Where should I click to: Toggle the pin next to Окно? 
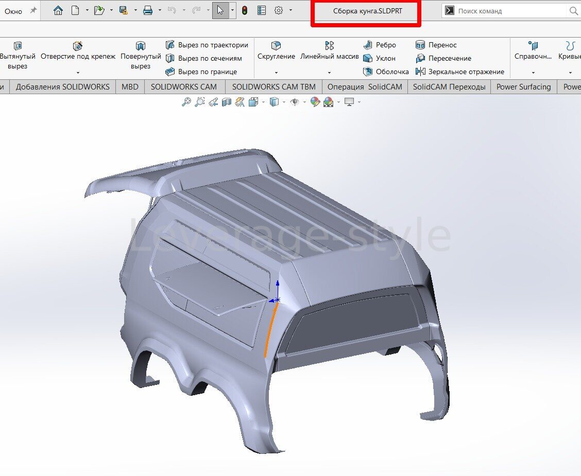[x=33, y=10]
